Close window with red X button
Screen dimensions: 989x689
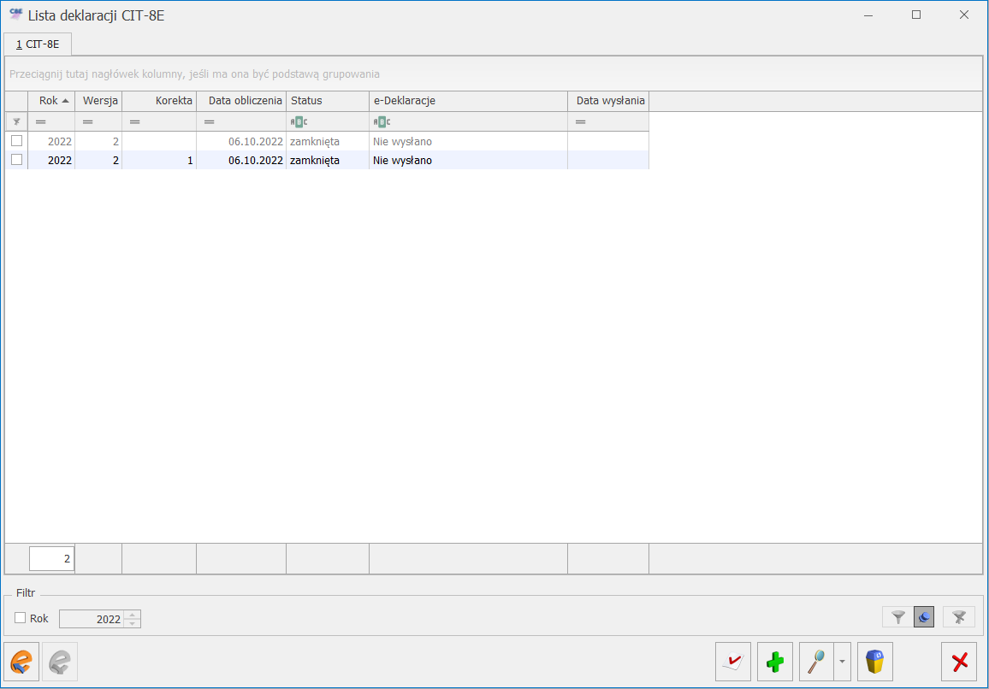pyautogui.click(x=959, y=662)
